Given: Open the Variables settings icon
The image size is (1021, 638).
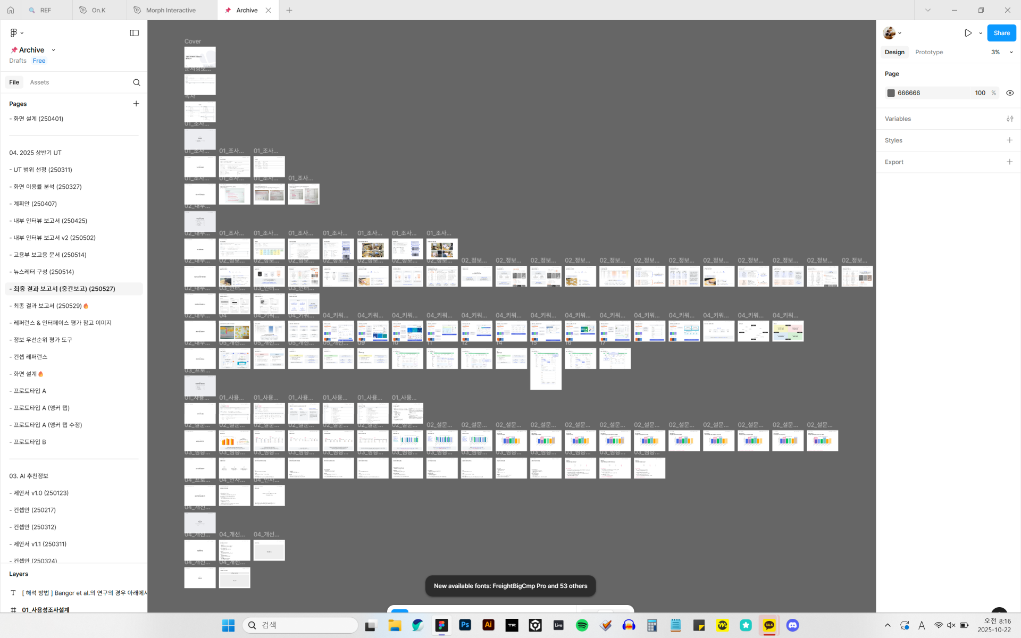Looking at the screenshot, I should click(1009, 119).
